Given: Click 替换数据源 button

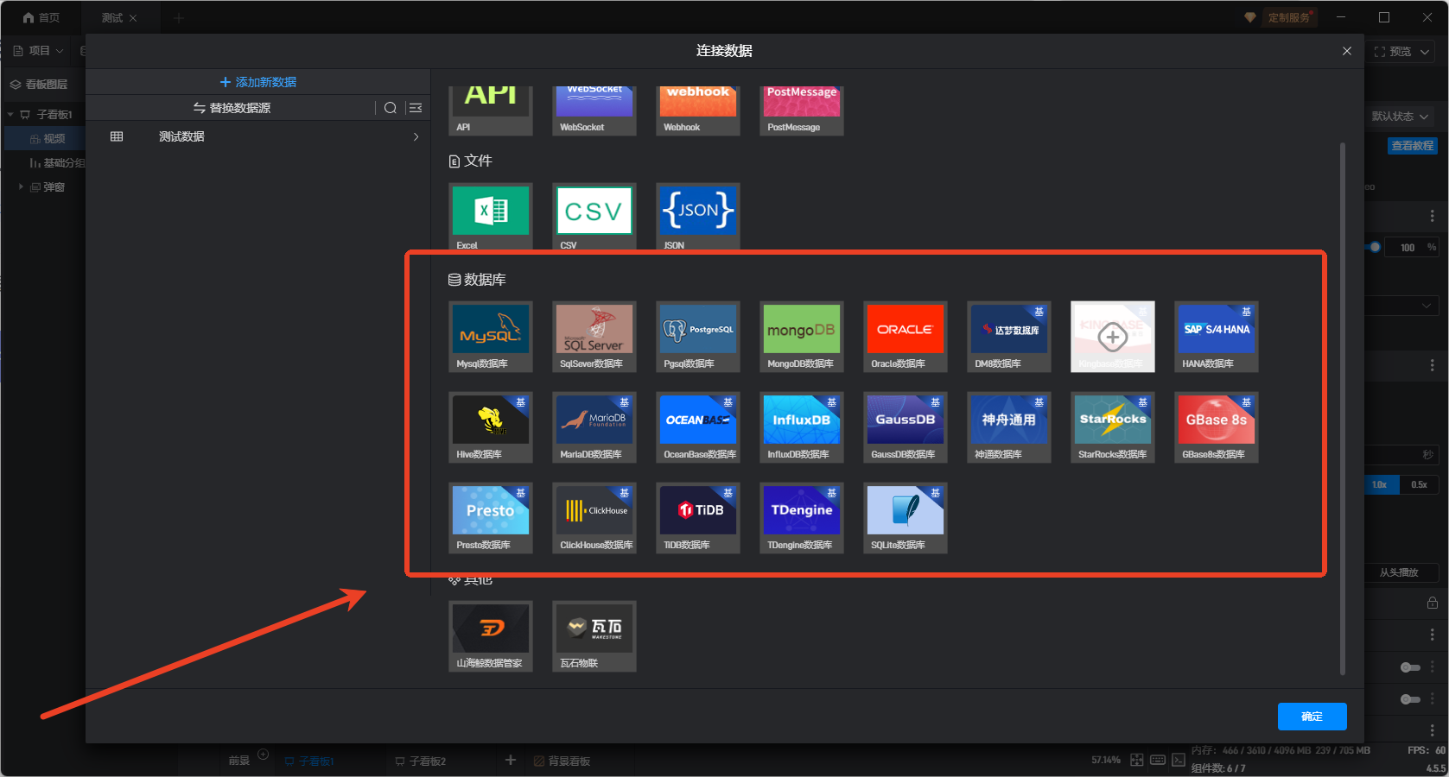Looking at the screenshot, I should point(232,108).
